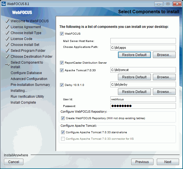Click the checkmark beside Select Program Folder
Screen dimensions: 183x169
pyautogui.click(x=7, y=51)
